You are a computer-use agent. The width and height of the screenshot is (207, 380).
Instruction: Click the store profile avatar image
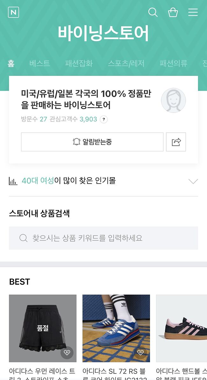(x=173, y=100)
